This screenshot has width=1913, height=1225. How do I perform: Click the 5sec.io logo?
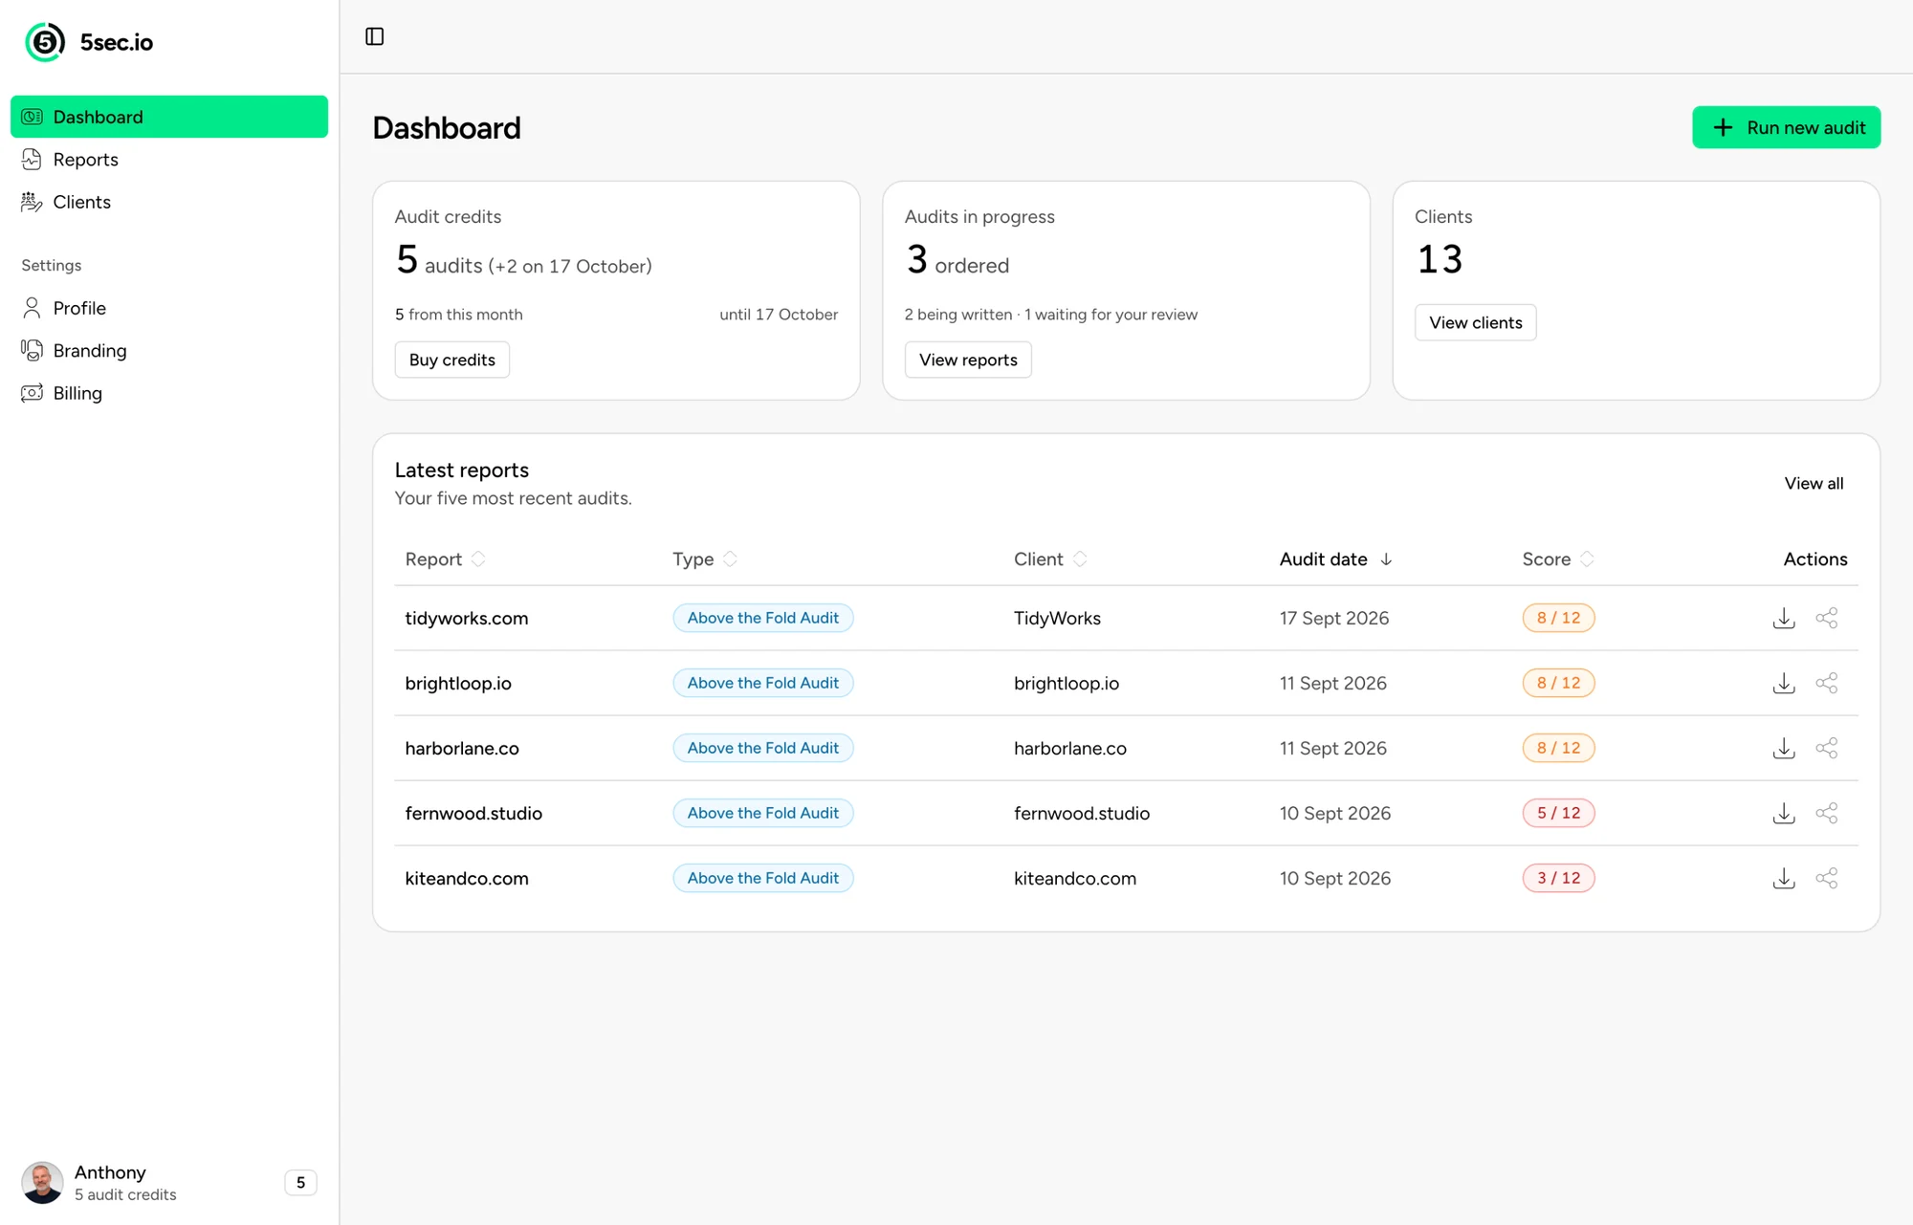coord(89,42)
